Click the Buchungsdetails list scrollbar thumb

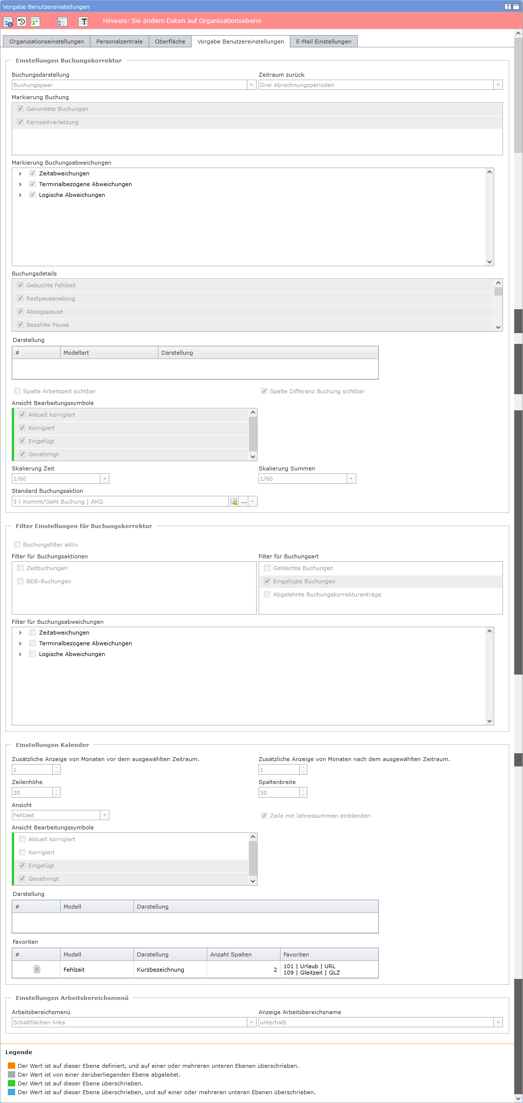[498, 292]
